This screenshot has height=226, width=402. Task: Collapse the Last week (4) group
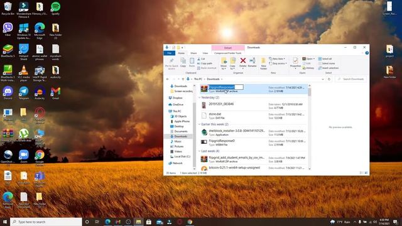(200, 151)
